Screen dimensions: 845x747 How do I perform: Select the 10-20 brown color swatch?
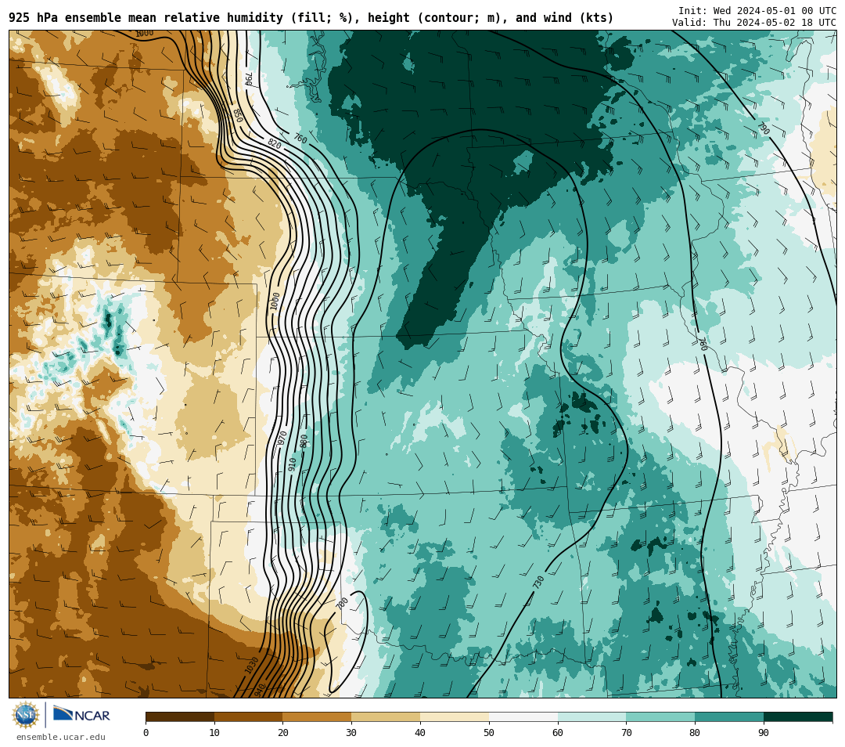point(249,717)
